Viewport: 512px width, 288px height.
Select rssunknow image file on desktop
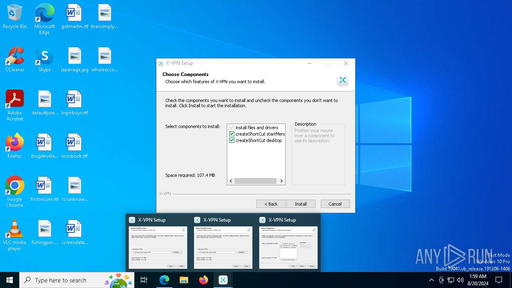click(x=74, y=190)
